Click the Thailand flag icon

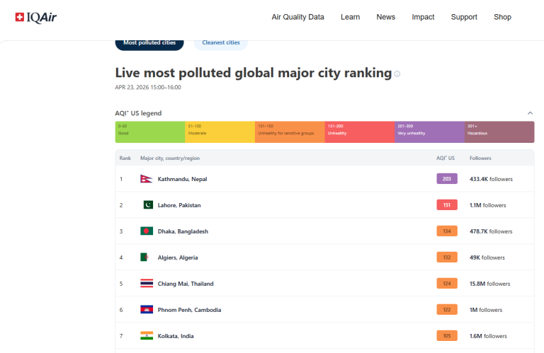click(147, 284)
